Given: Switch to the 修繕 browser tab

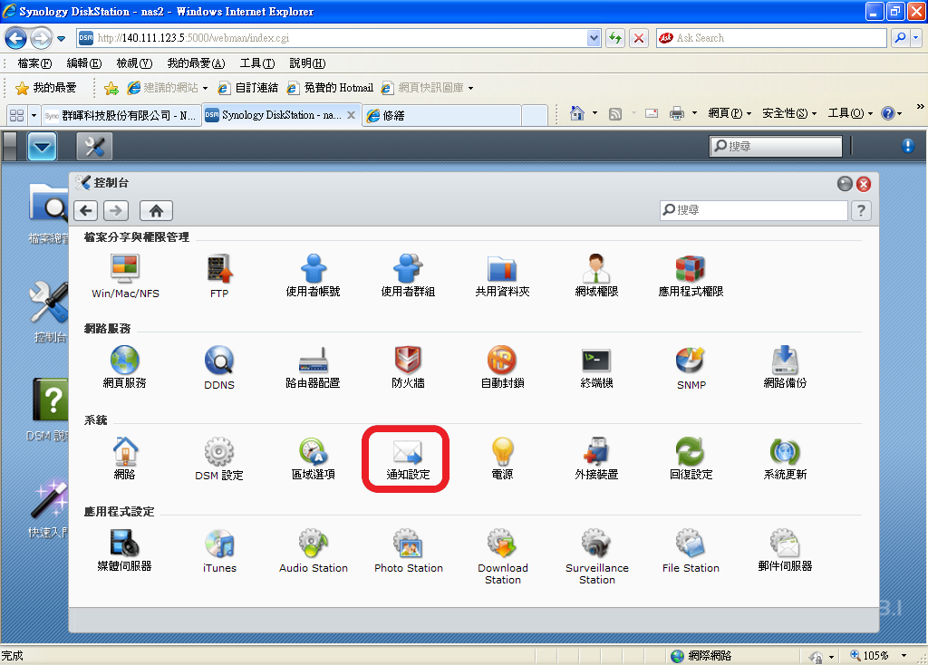Looking at the screenshot, I should [x=442, y=115].
